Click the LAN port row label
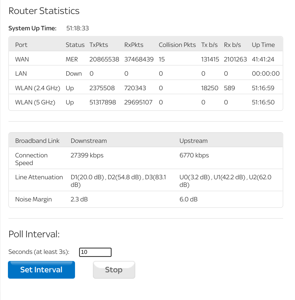The height and width of the screenshot is (300, 295). [x=21, y=74]
